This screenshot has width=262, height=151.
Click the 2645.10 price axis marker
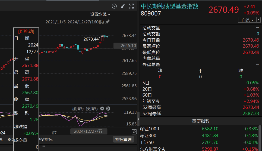125,45
